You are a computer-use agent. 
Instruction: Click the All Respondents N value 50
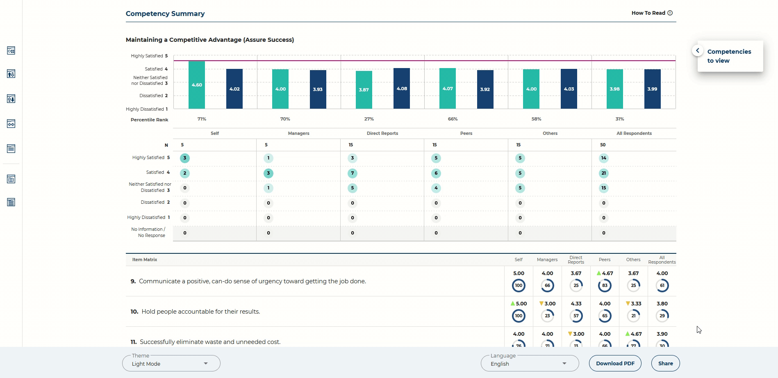pyautogui.click(x=603, y=145)
